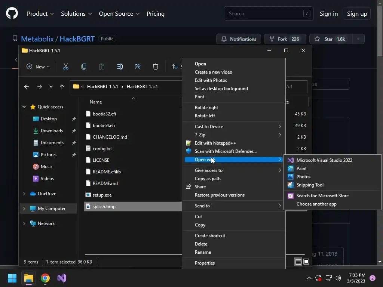The height and width of the screenshot is (287, 383).
Task: Open Videos in Quick access
Action: click(x=47, y=179)
